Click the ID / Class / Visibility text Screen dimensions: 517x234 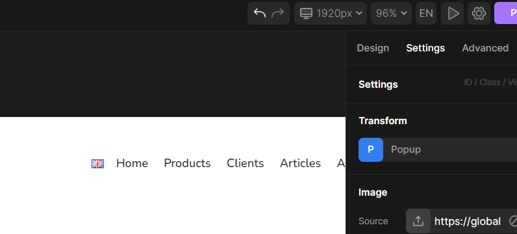(490, 83)
